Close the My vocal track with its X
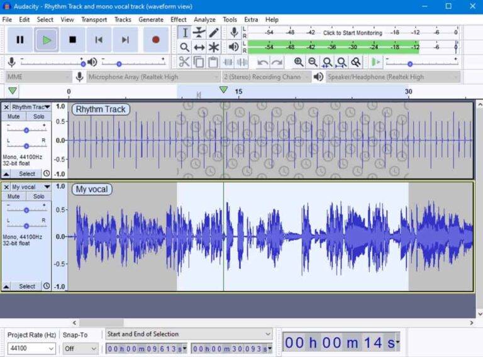 [6, 187]
